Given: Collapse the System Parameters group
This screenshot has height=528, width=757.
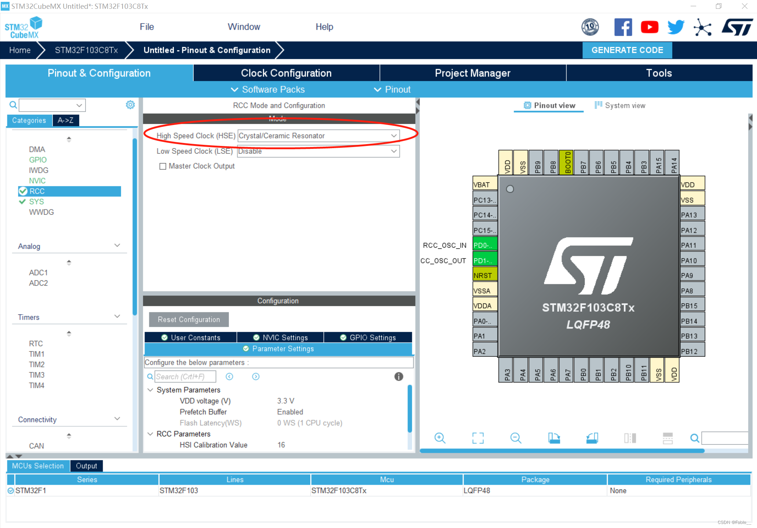Looking at the screenshot, I should pos(150,390).
